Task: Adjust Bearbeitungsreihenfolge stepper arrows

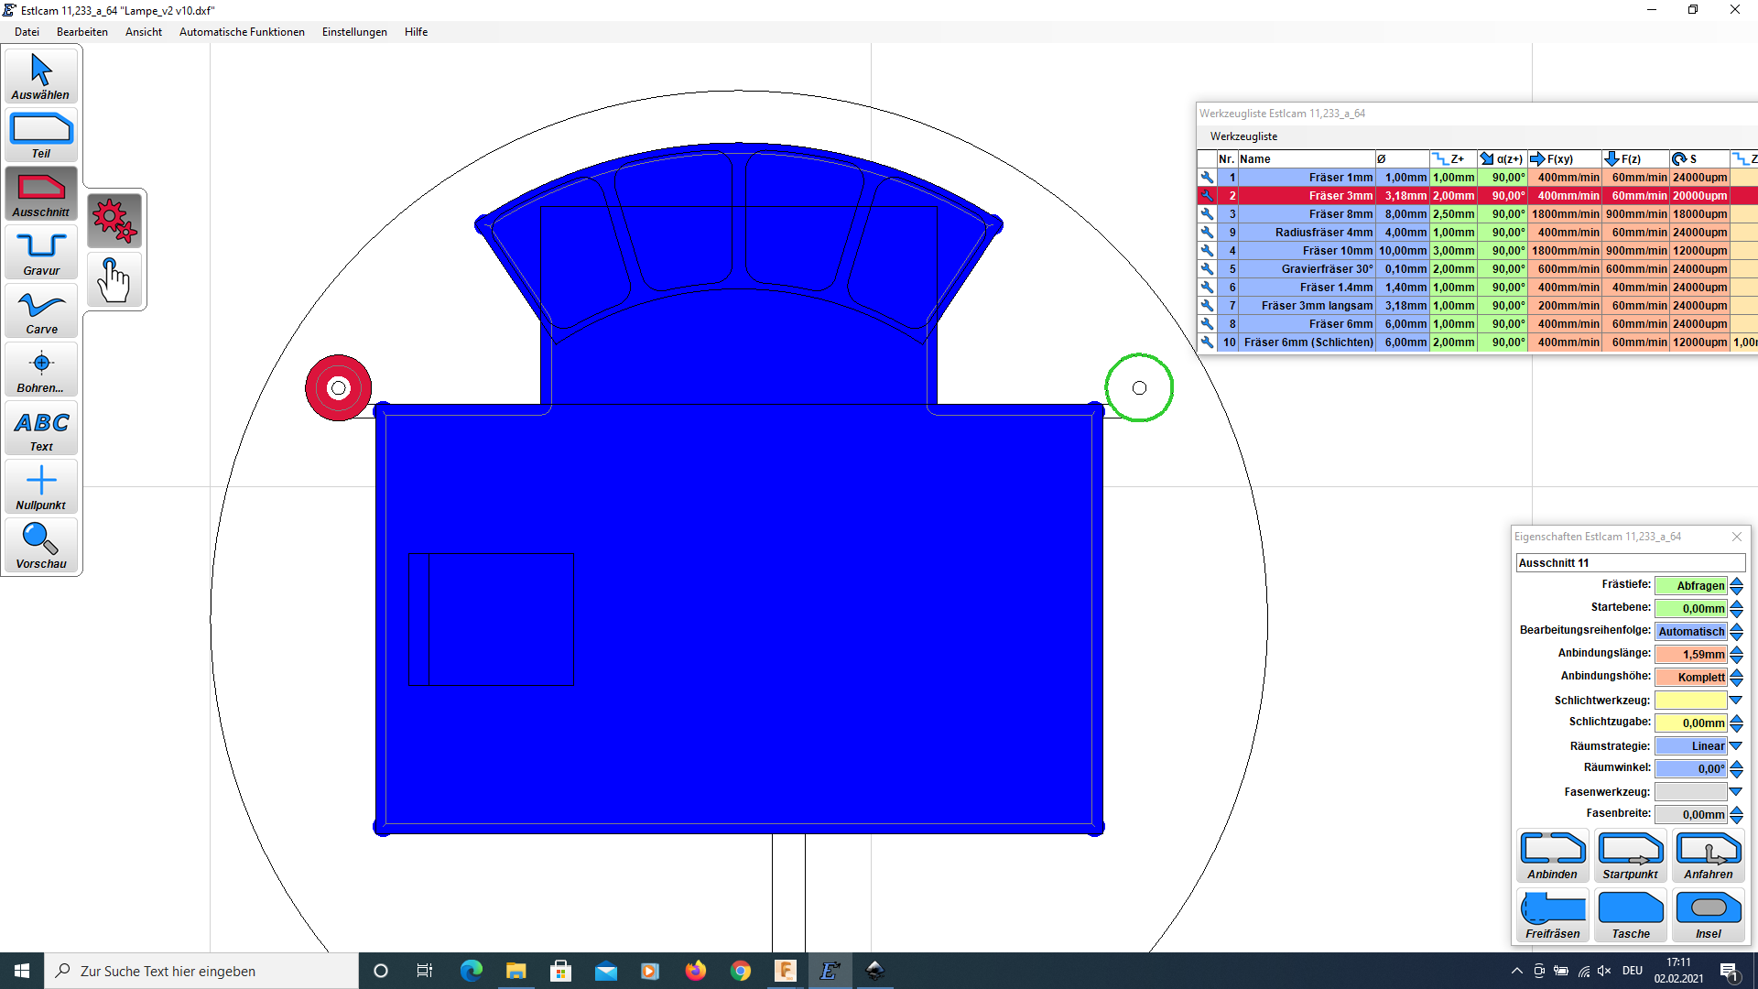Action: [x=1736, y=632]
